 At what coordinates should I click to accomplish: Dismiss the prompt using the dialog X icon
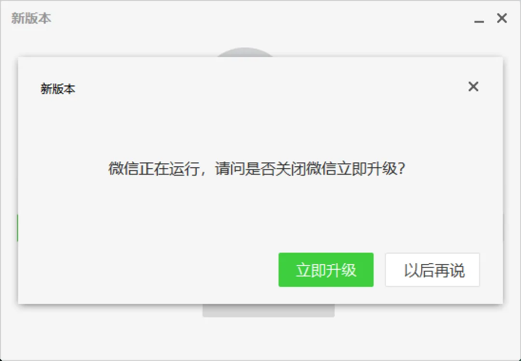tap(473, 86)
